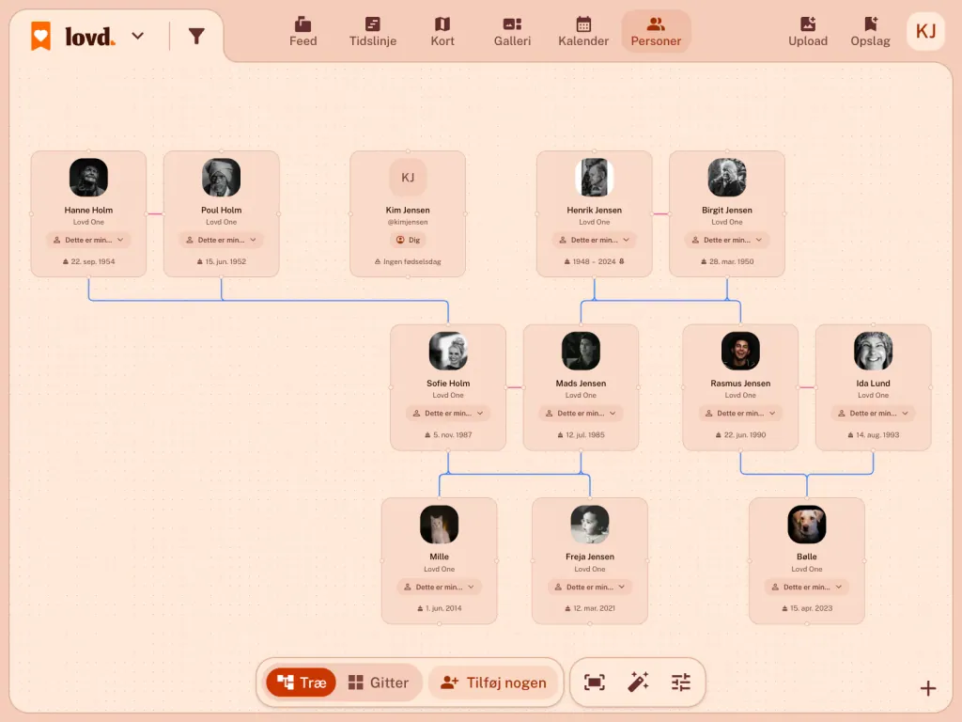This screenshot has height=722, width=962.
Task: Click the Opslag button
Action: (870, 32)
